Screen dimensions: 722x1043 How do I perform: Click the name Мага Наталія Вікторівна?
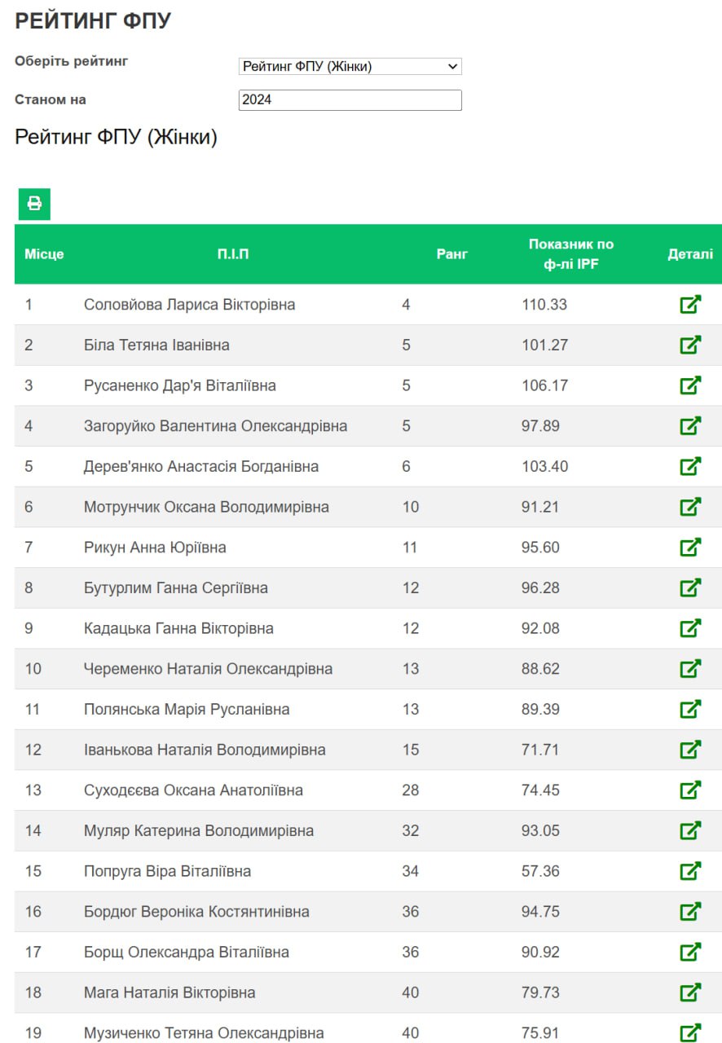[x=169, y=992]
